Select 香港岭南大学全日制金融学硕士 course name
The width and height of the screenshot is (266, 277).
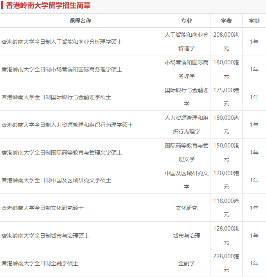[40, 263]
